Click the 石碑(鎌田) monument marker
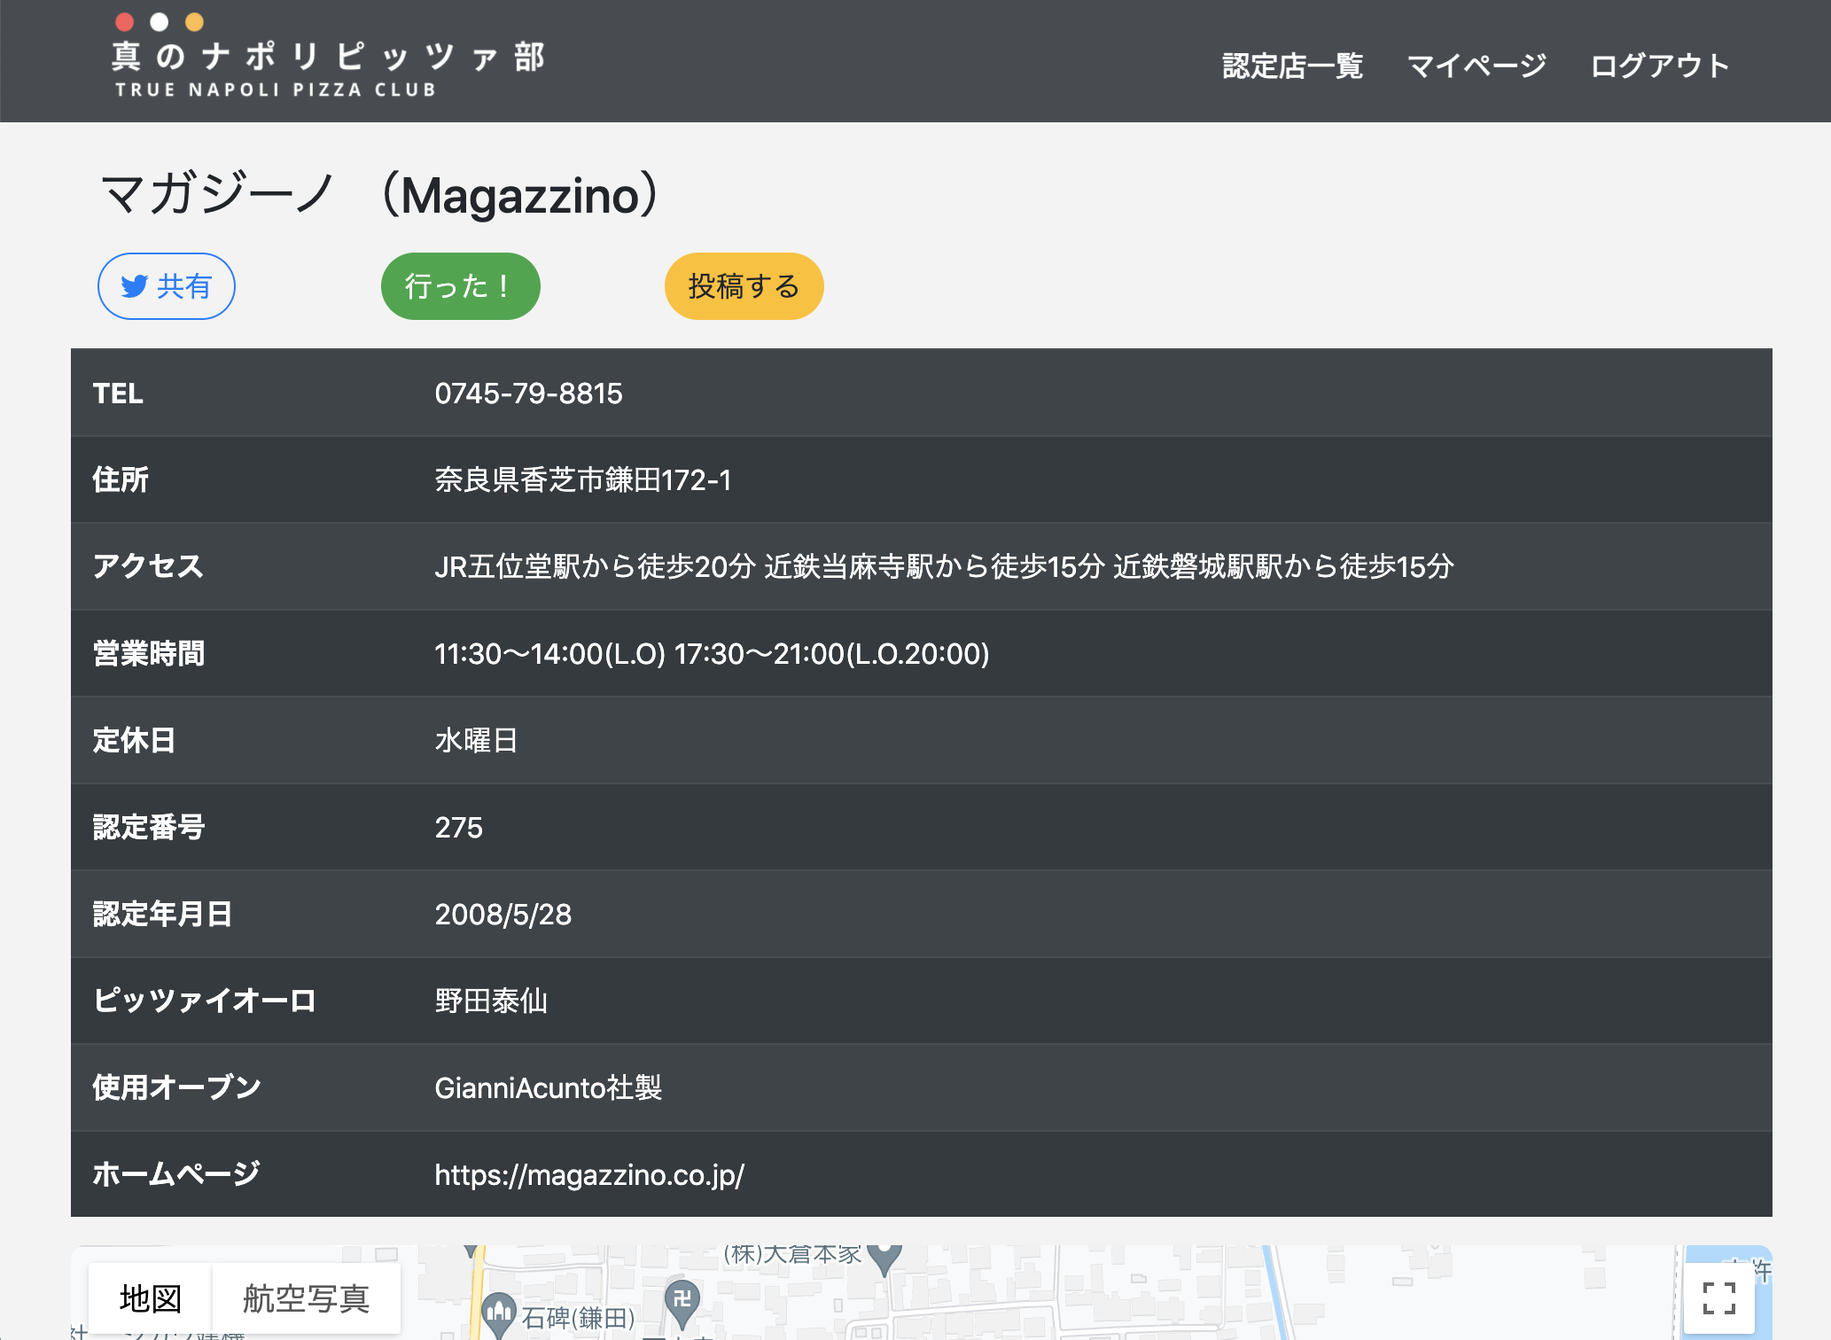Image resolution: width=1831 pixels, height=1340 pixels. [x=499, y=1312]
